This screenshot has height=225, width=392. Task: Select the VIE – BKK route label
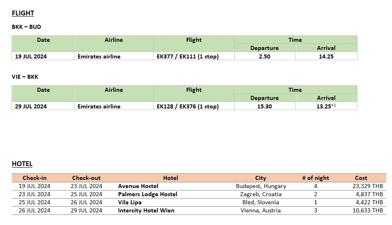(x=25, y=77)
